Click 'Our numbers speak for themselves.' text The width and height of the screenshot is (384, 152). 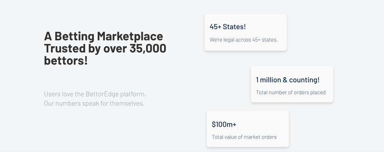click(x=94, y=103)
